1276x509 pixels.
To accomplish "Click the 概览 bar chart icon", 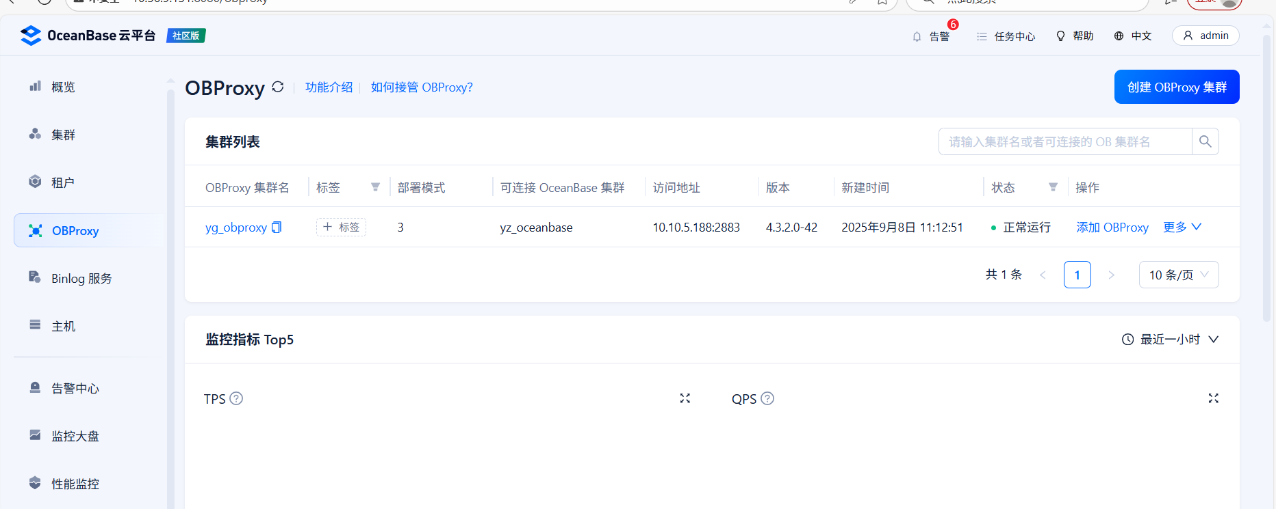I will click(x=35, y=86).
